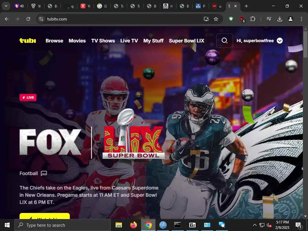Open the command prompt taskbar icon
Screen dimensions: 308x231
(x=177, y=225)
